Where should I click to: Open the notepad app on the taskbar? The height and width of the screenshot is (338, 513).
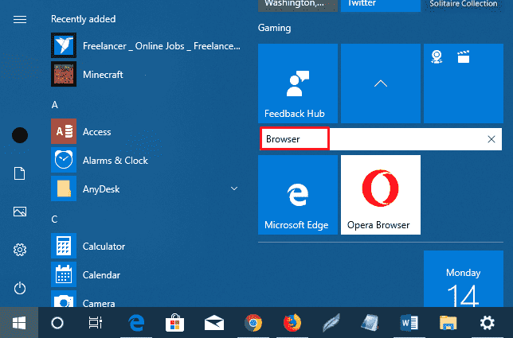(x=370, y=323)
